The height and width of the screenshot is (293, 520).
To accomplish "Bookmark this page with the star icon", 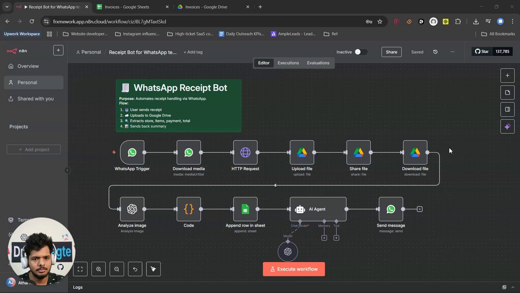I will (x=380, y=22).
